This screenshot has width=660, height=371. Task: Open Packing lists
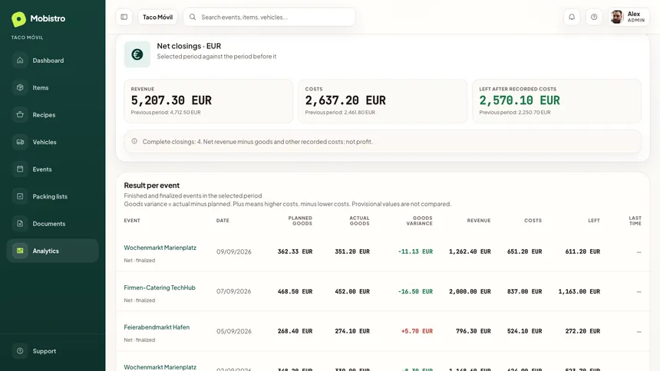(53, 196)
